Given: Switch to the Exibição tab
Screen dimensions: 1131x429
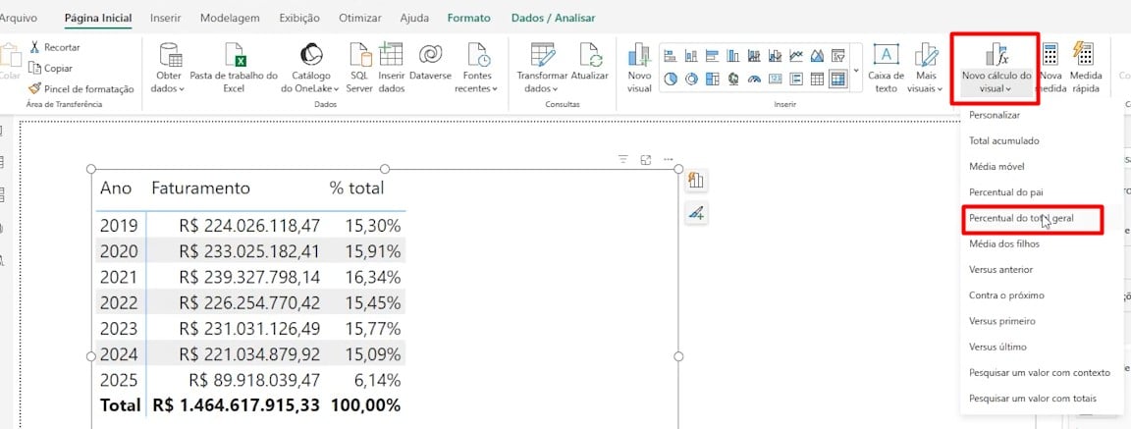Looking at the screenshot, I should click(x=299, y=18).
